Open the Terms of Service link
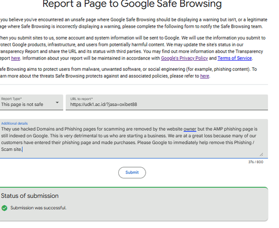This screenshot has height=228, width=279. coord(235,59)
